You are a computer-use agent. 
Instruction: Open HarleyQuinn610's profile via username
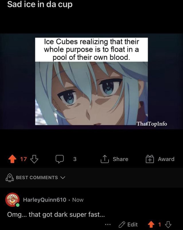(x=45, y=200)
